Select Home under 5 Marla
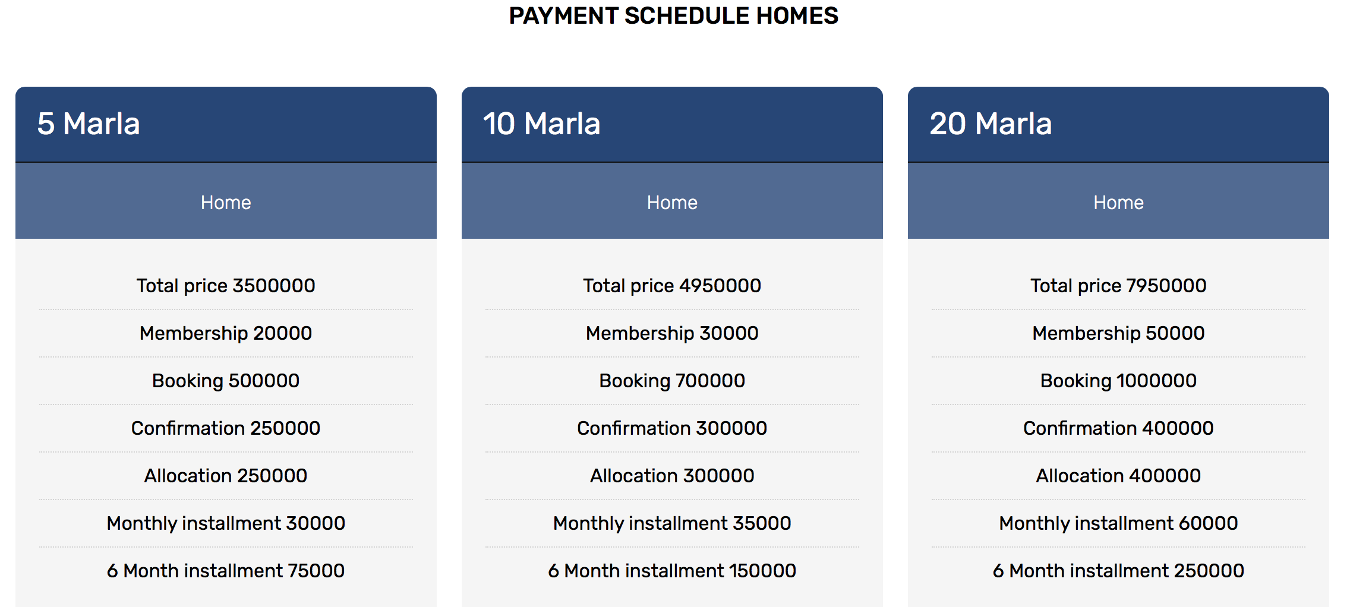Image resolution: width=1350 pixels, height=607 pixels. pos(226,203)
